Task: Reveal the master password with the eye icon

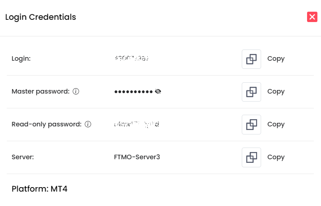Action: click(x=158, y=91)
